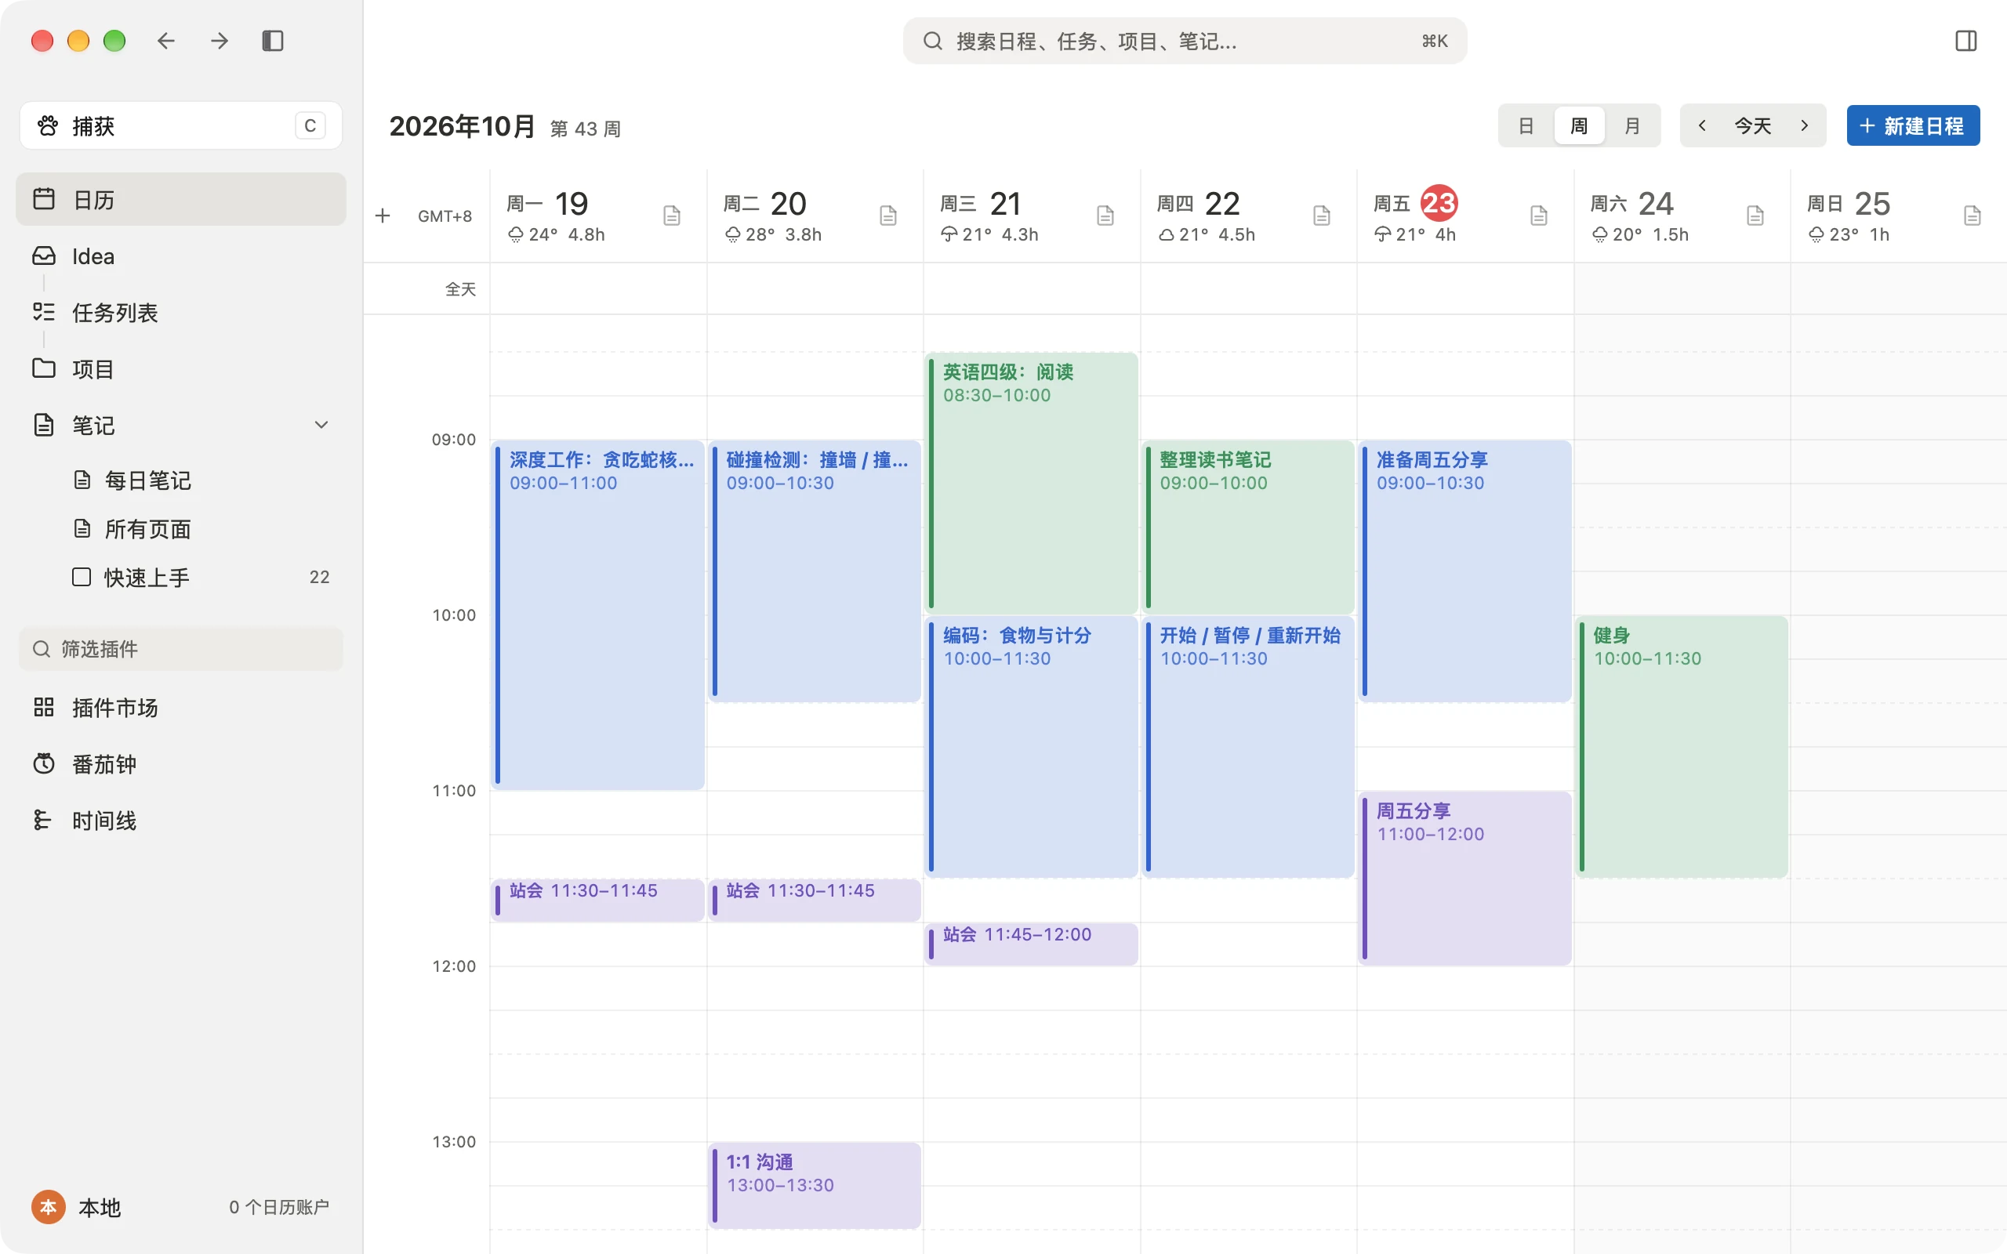Click the 第 43 周 label

click(x=585, y=129)
